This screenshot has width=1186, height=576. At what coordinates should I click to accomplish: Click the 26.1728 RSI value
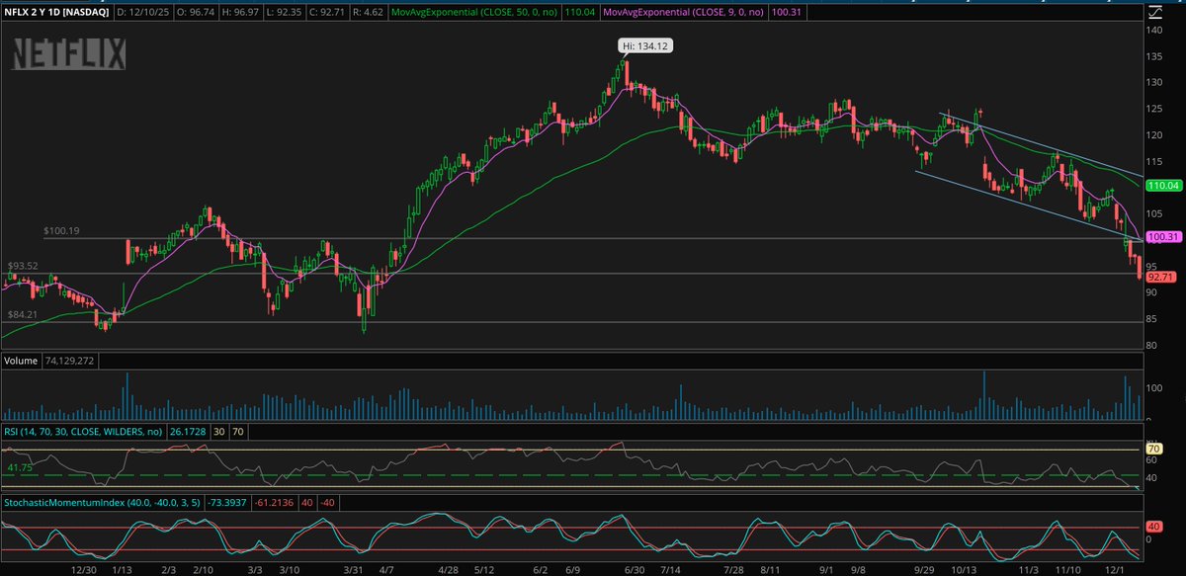pos(189,432)
